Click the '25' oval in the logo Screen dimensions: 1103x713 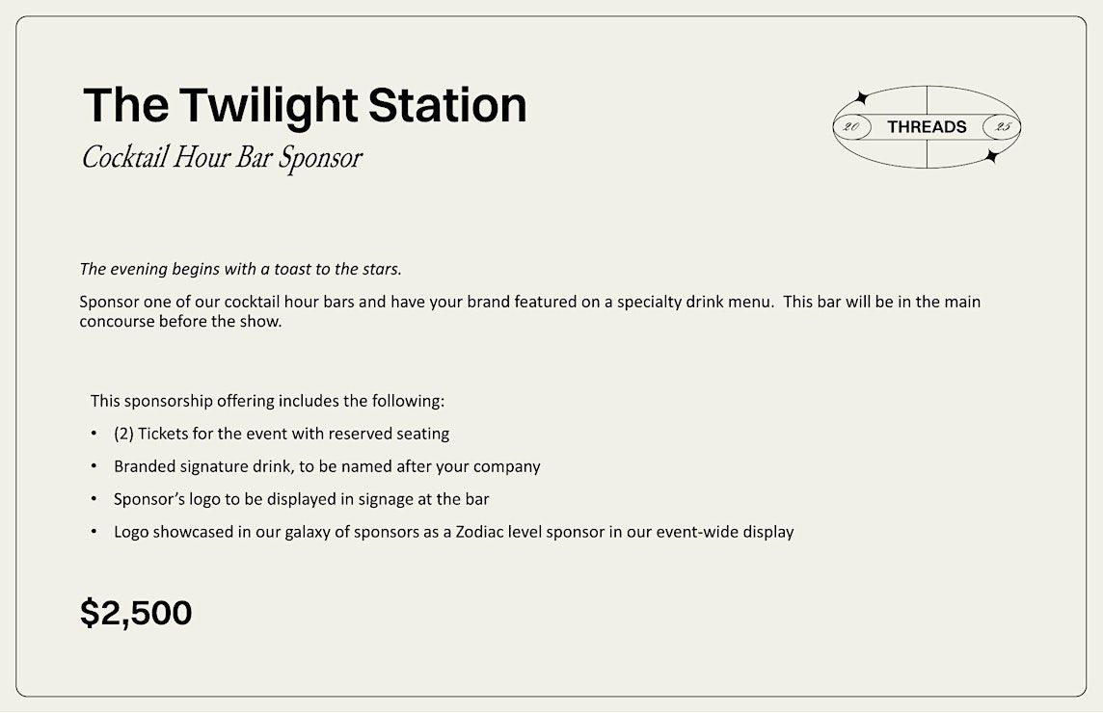[x=1002, y=127]
